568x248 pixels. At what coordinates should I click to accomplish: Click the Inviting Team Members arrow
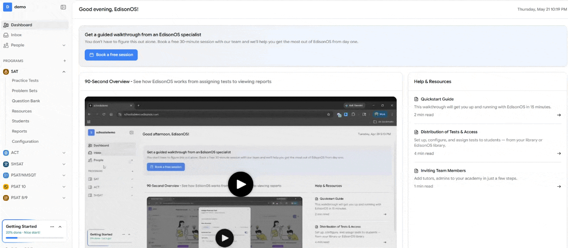click(559, 186)
